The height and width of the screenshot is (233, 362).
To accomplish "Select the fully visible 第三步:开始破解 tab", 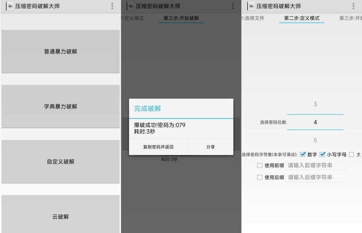I will [181, 18].
